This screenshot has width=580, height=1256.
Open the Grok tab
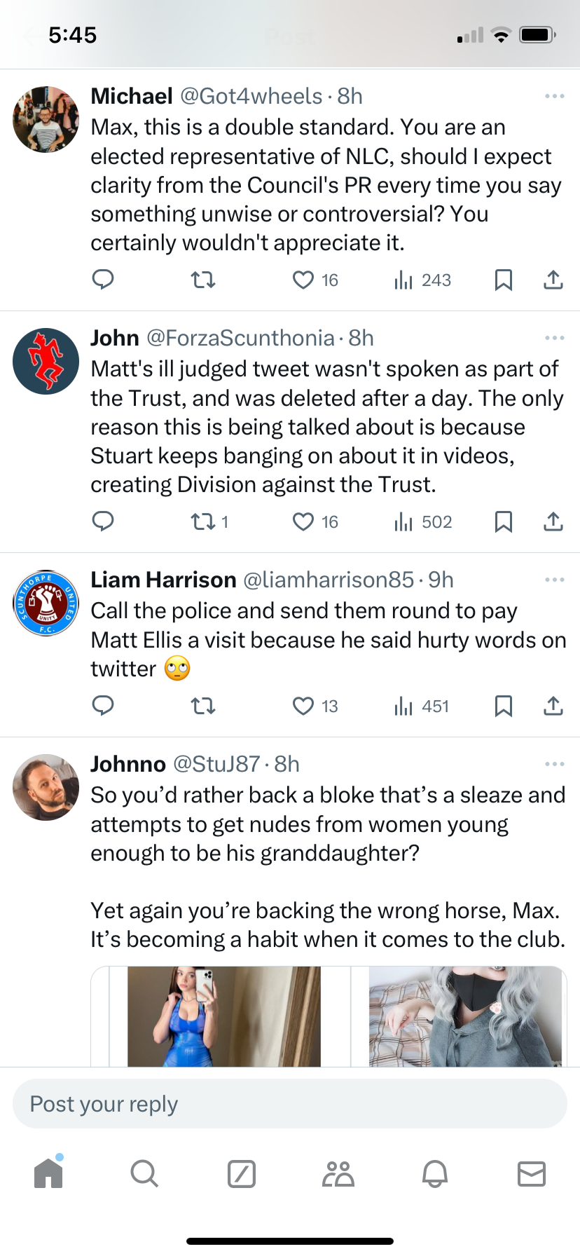pyautogui.click(x=242, y=1173)
